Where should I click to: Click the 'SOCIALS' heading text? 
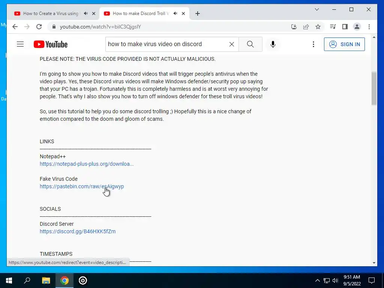click(50, 209)
